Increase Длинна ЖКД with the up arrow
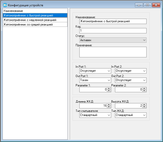163x142 pixels. click(x=109, y=105)
